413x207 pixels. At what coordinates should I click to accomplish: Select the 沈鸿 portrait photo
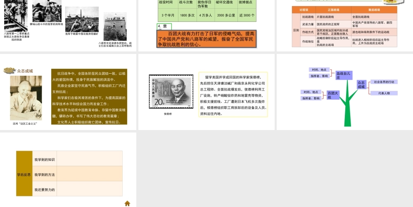point(26,98)
